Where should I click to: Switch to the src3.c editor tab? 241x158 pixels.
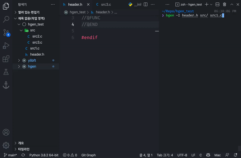(x=106, y=5)
